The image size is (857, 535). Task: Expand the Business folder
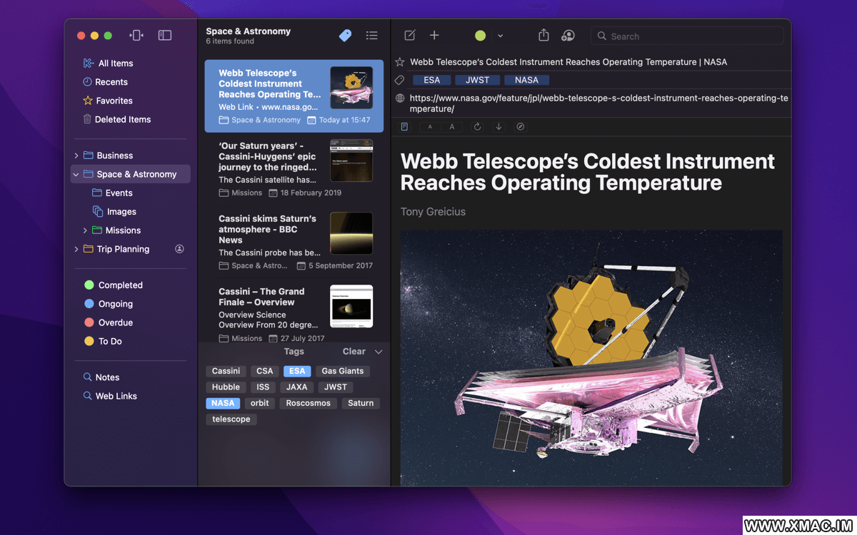click(76, 156)
